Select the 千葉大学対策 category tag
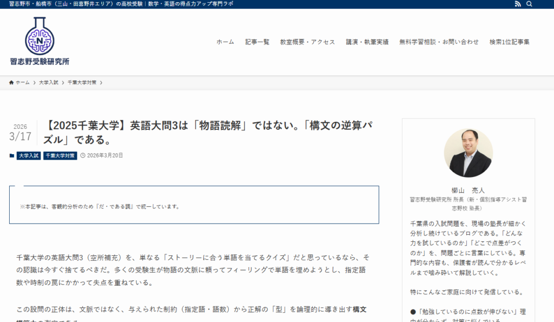 pos(60,155)
